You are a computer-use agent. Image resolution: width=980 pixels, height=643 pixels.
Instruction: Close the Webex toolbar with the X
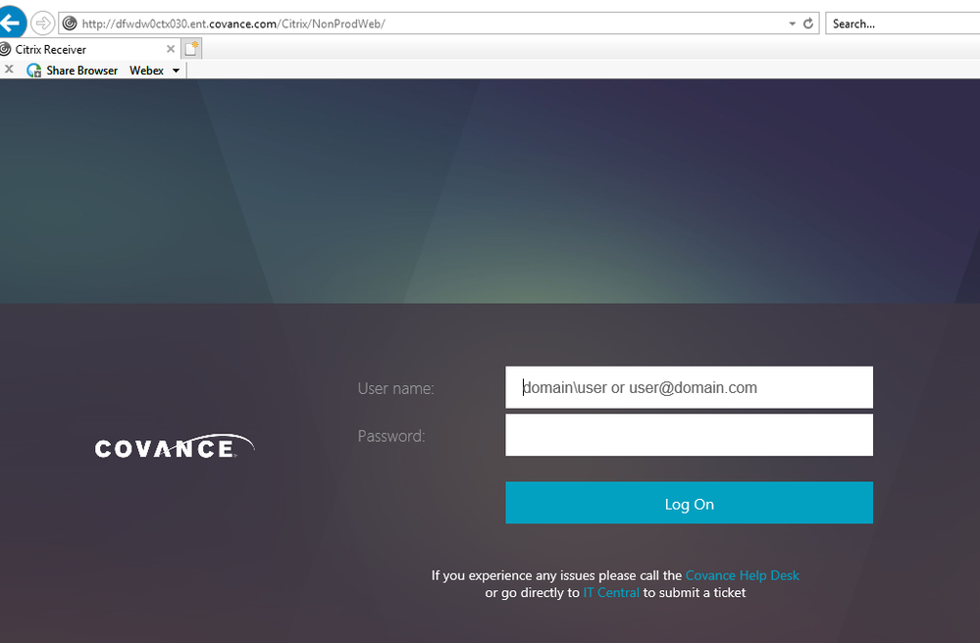coord(9,70)
